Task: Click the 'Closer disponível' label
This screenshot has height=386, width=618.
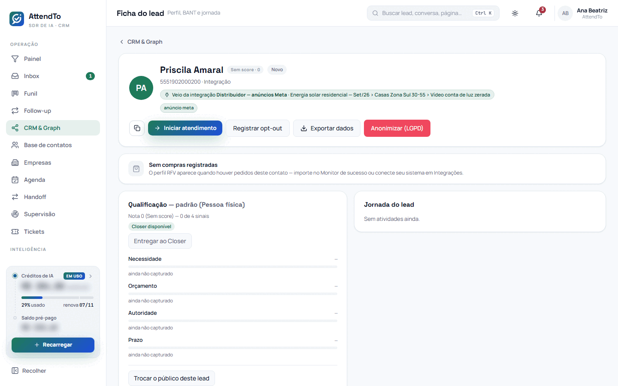Action: tap(151, 226)
